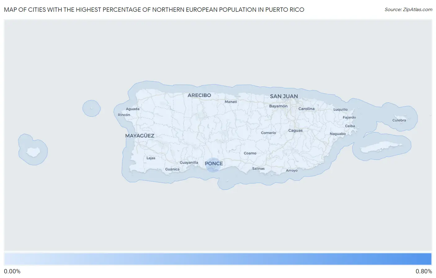Select the Salinas map label
This screenshot has width=436, height=278.
tap(258, 169)
